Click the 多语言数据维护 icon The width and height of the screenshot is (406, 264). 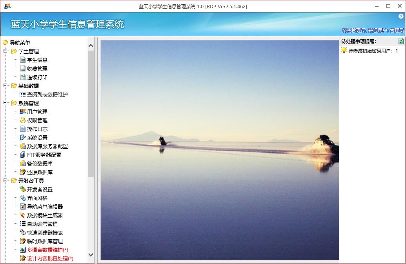pyautogui.click(x=23, y=250)
